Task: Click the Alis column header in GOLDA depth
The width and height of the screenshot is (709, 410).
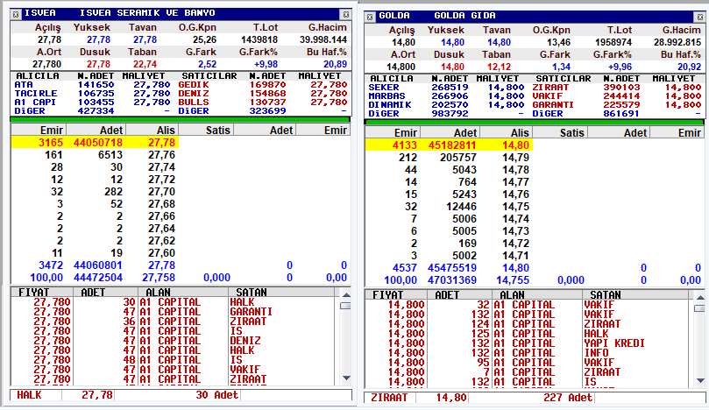Action: (x=506, y=133)
